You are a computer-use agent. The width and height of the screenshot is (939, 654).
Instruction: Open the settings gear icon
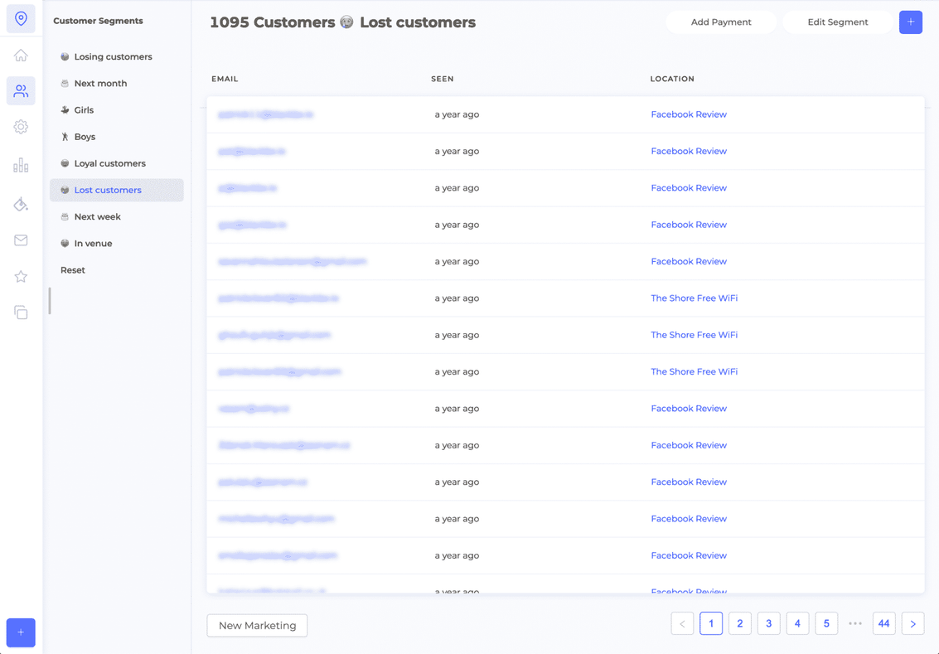[x=21, y=127]
